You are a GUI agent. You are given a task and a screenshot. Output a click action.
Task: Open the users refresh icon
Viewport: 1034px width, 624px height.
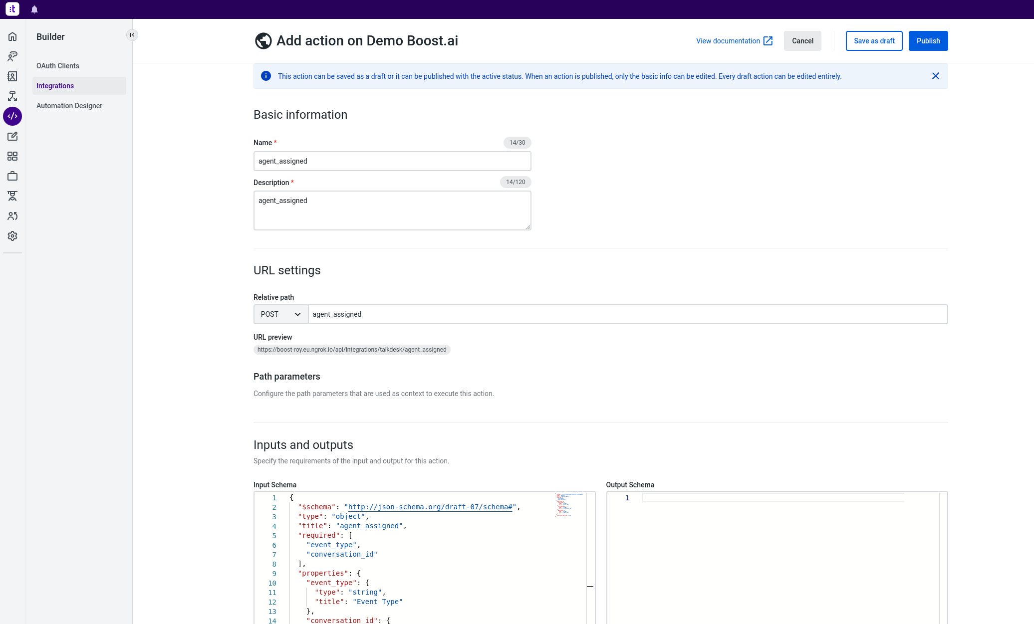[x=12, y=216]
